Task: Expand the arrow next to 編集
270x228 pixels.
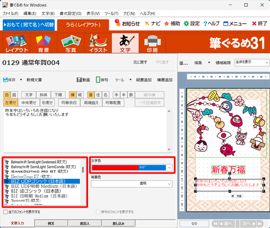Action: [x=209, y=63]
